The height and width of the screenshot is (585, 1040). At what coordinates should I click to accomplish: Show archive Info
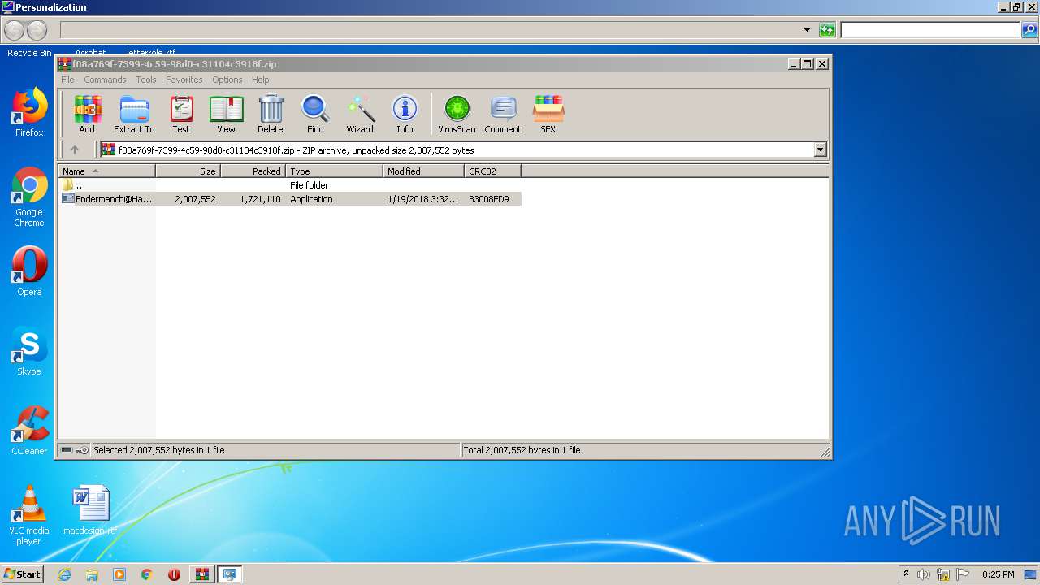tap(405, 115)
